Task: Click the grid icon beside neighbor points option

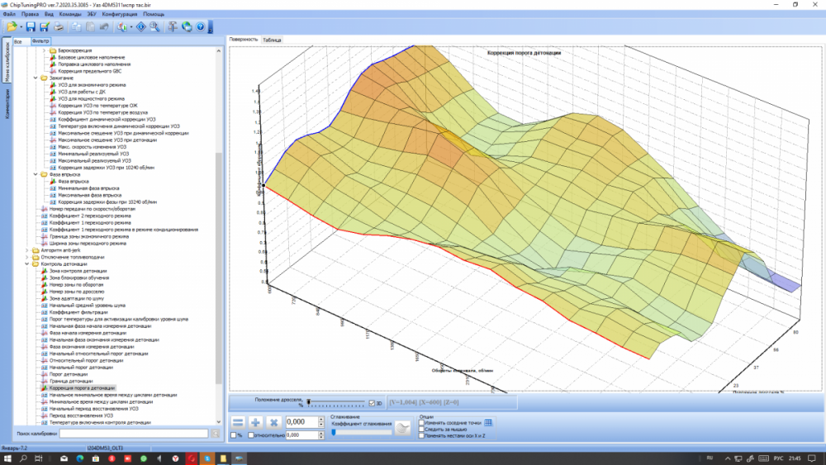Action: click(x=488, y=422)
